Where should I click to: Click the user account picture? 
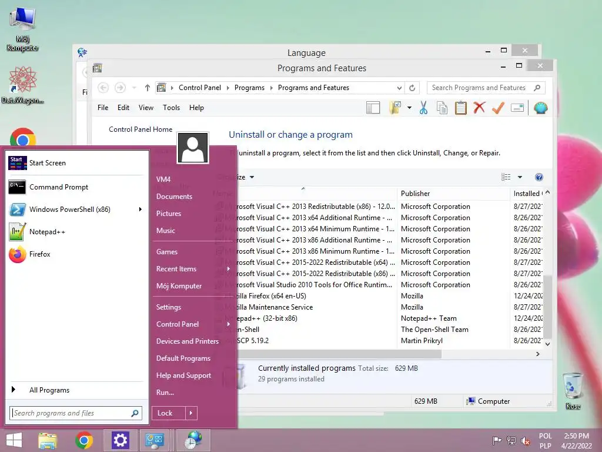tap(193, 148)
